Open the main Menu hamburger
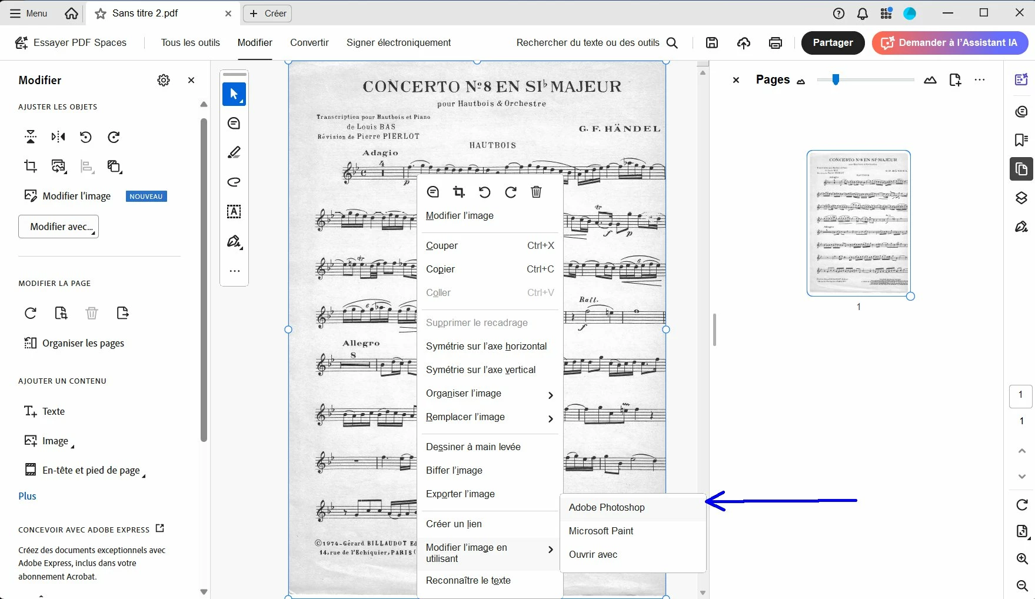The width and height of the screenshot is (1035, 599). pos(28,13)
